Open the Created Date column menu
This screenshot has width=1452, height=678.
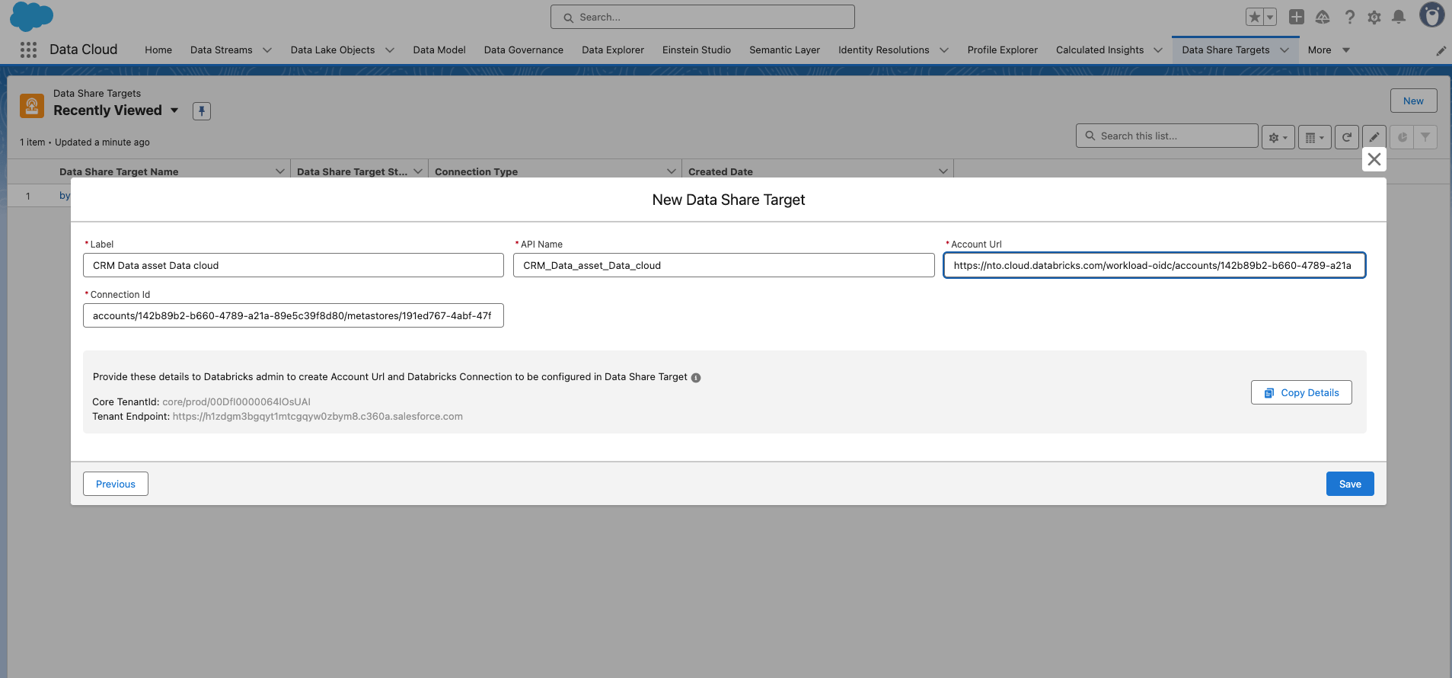(x=943, y=171)
